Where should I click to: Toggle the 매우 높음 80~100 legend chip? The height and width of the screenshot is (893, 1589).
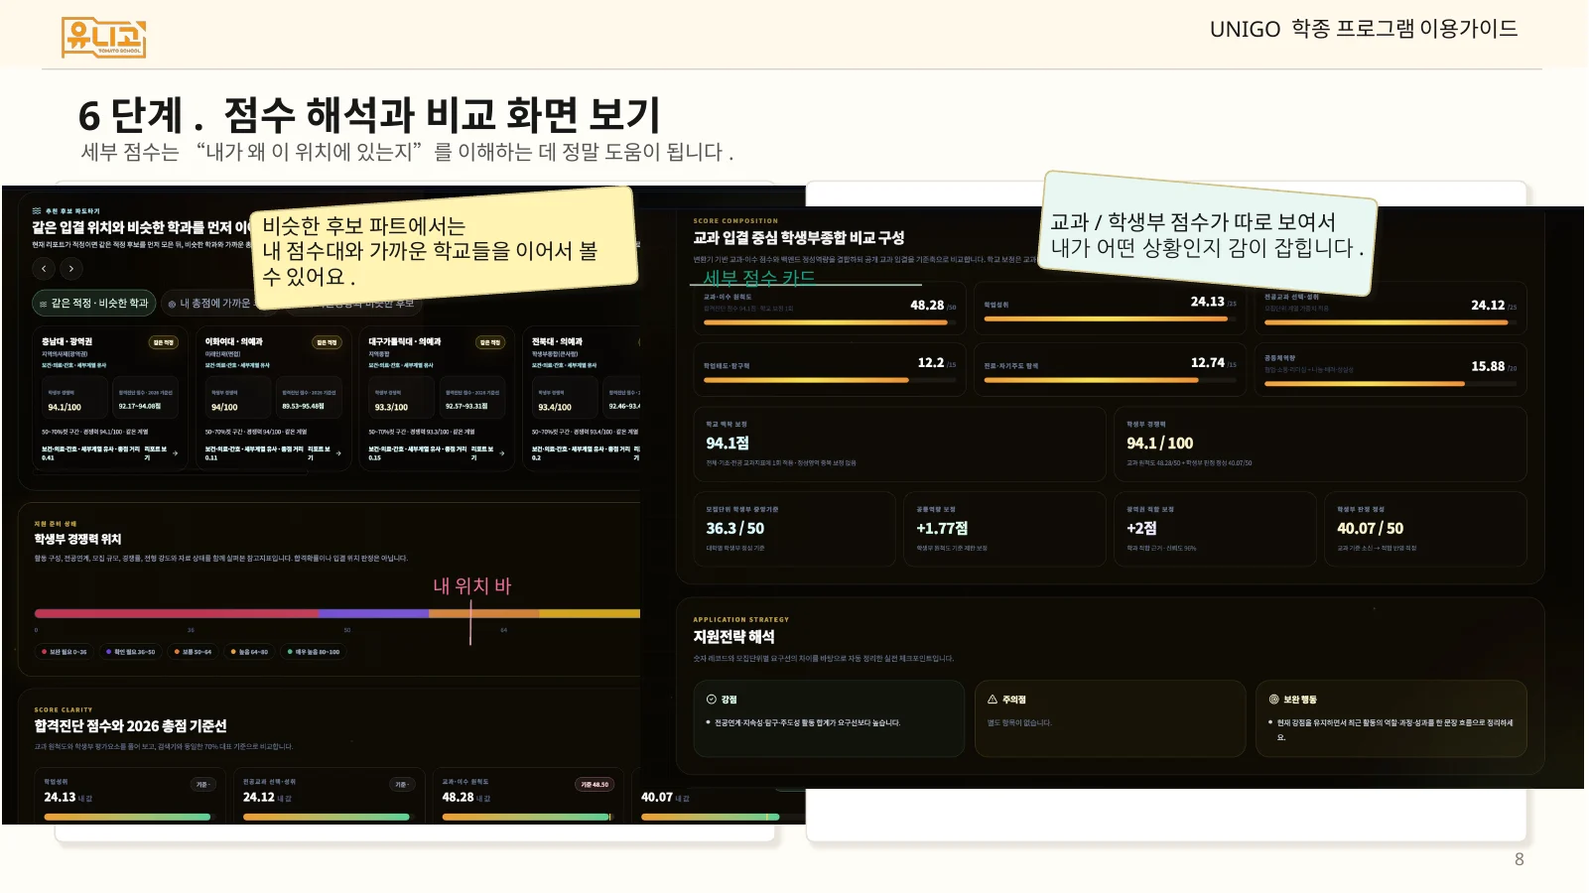click(x=315, y=652)
